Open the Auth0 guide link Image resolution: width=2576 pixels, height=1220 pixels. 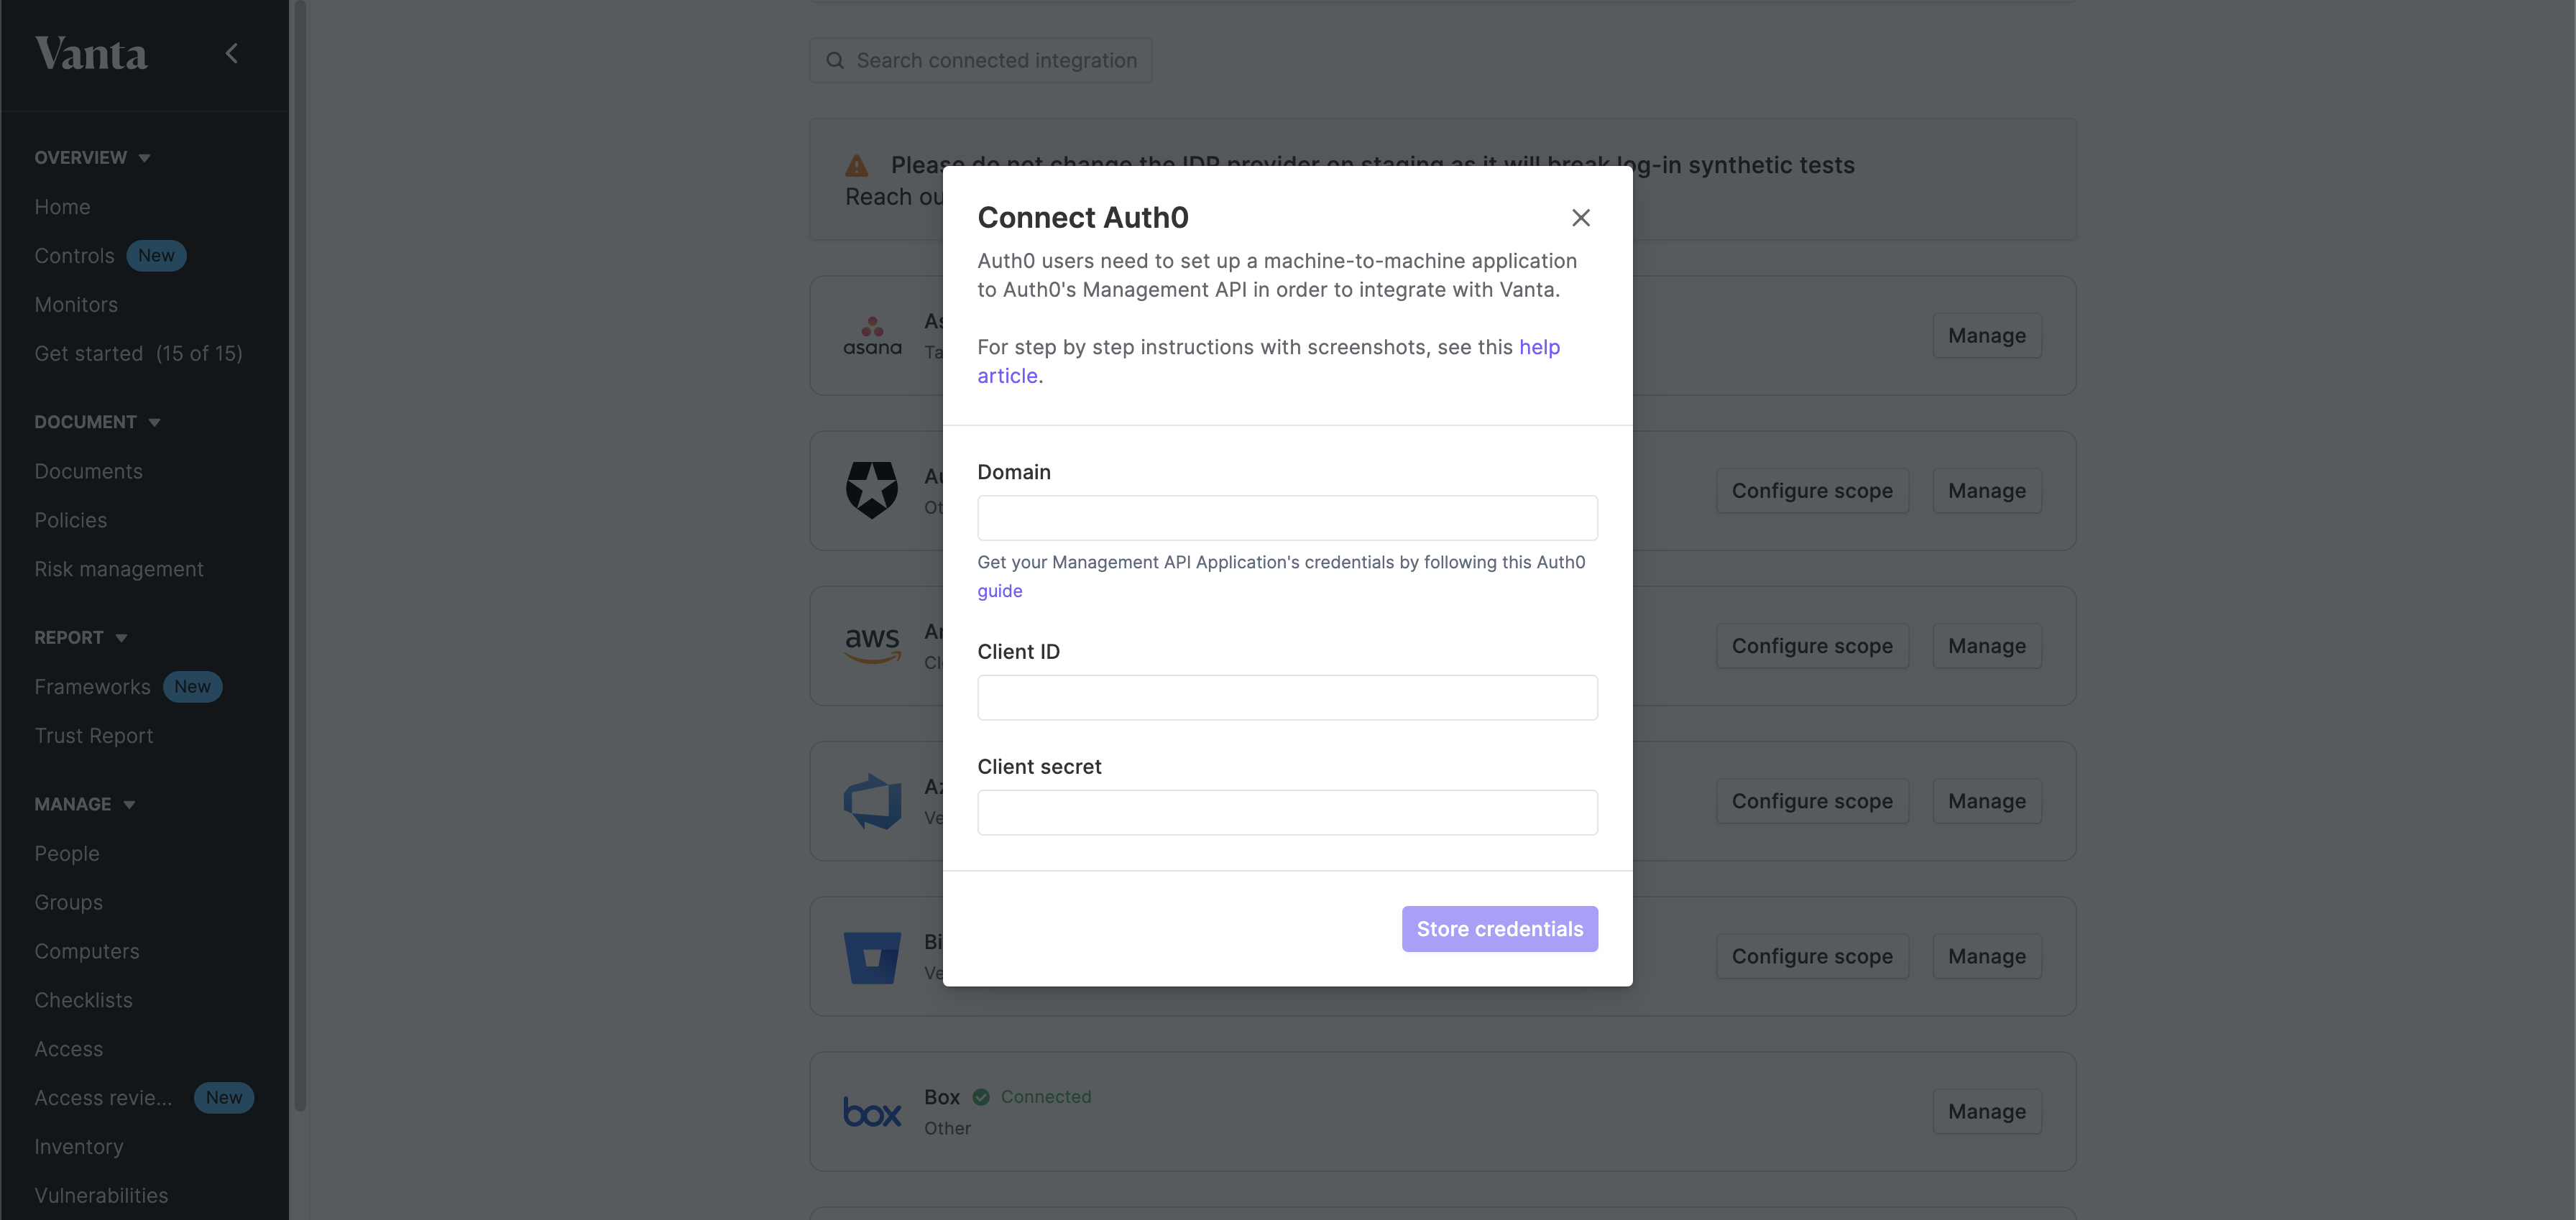coord(999,591)
